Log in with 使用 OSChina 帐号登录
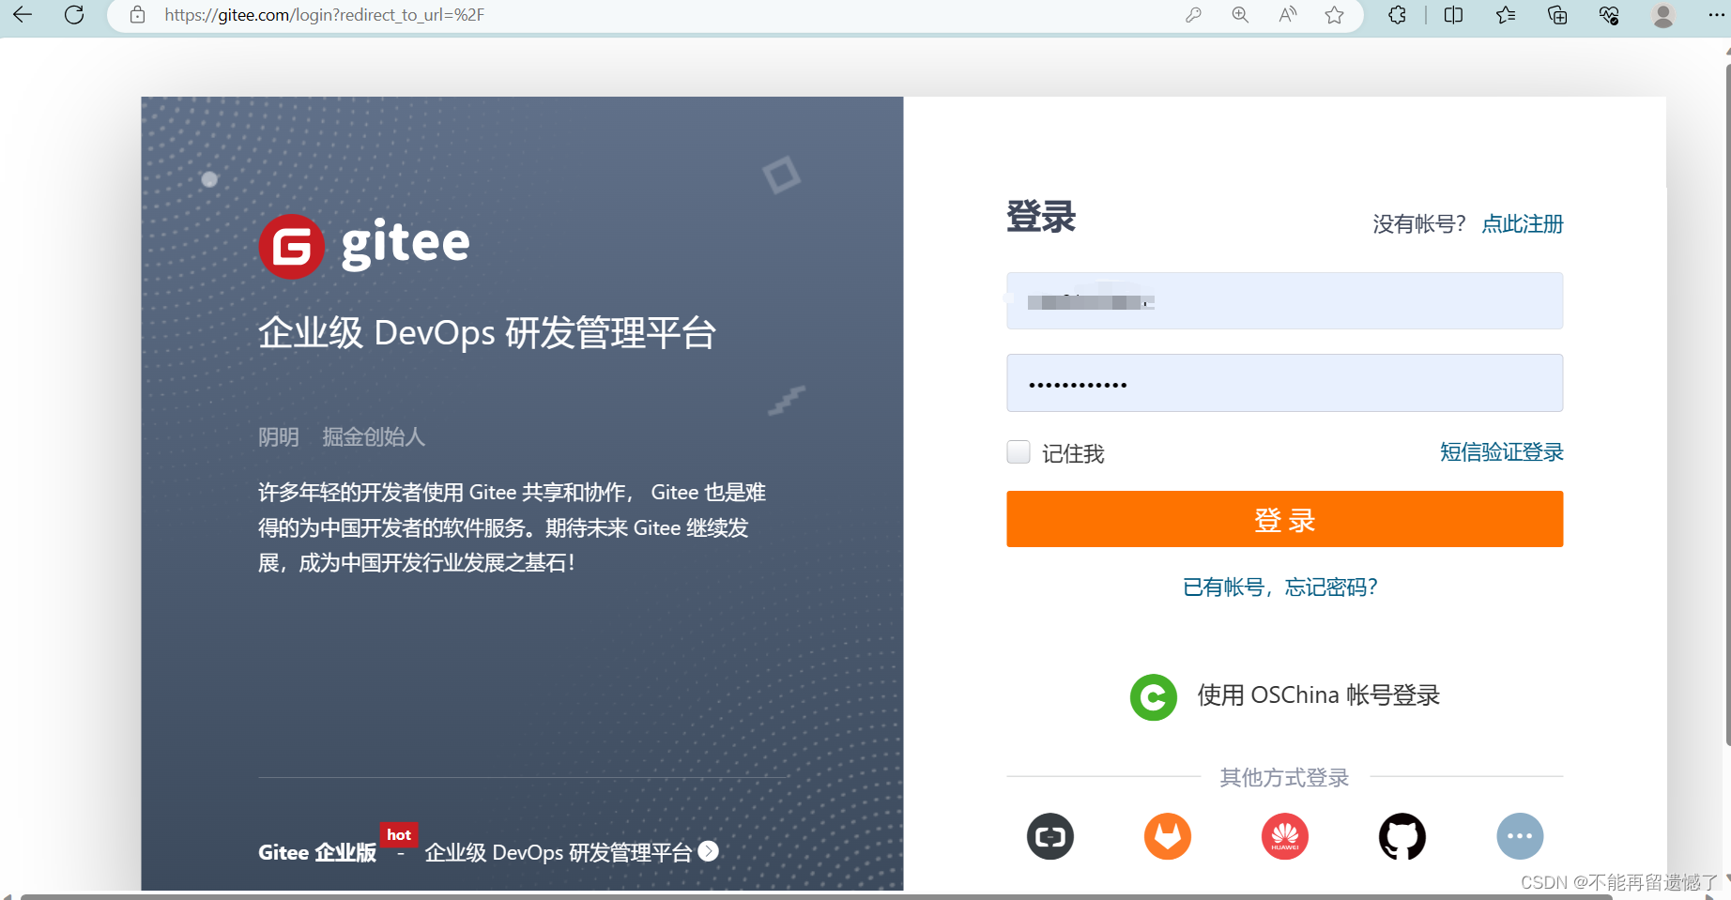The width and height of the screenshot is (1731, 900). click(x=1318, y=695)
